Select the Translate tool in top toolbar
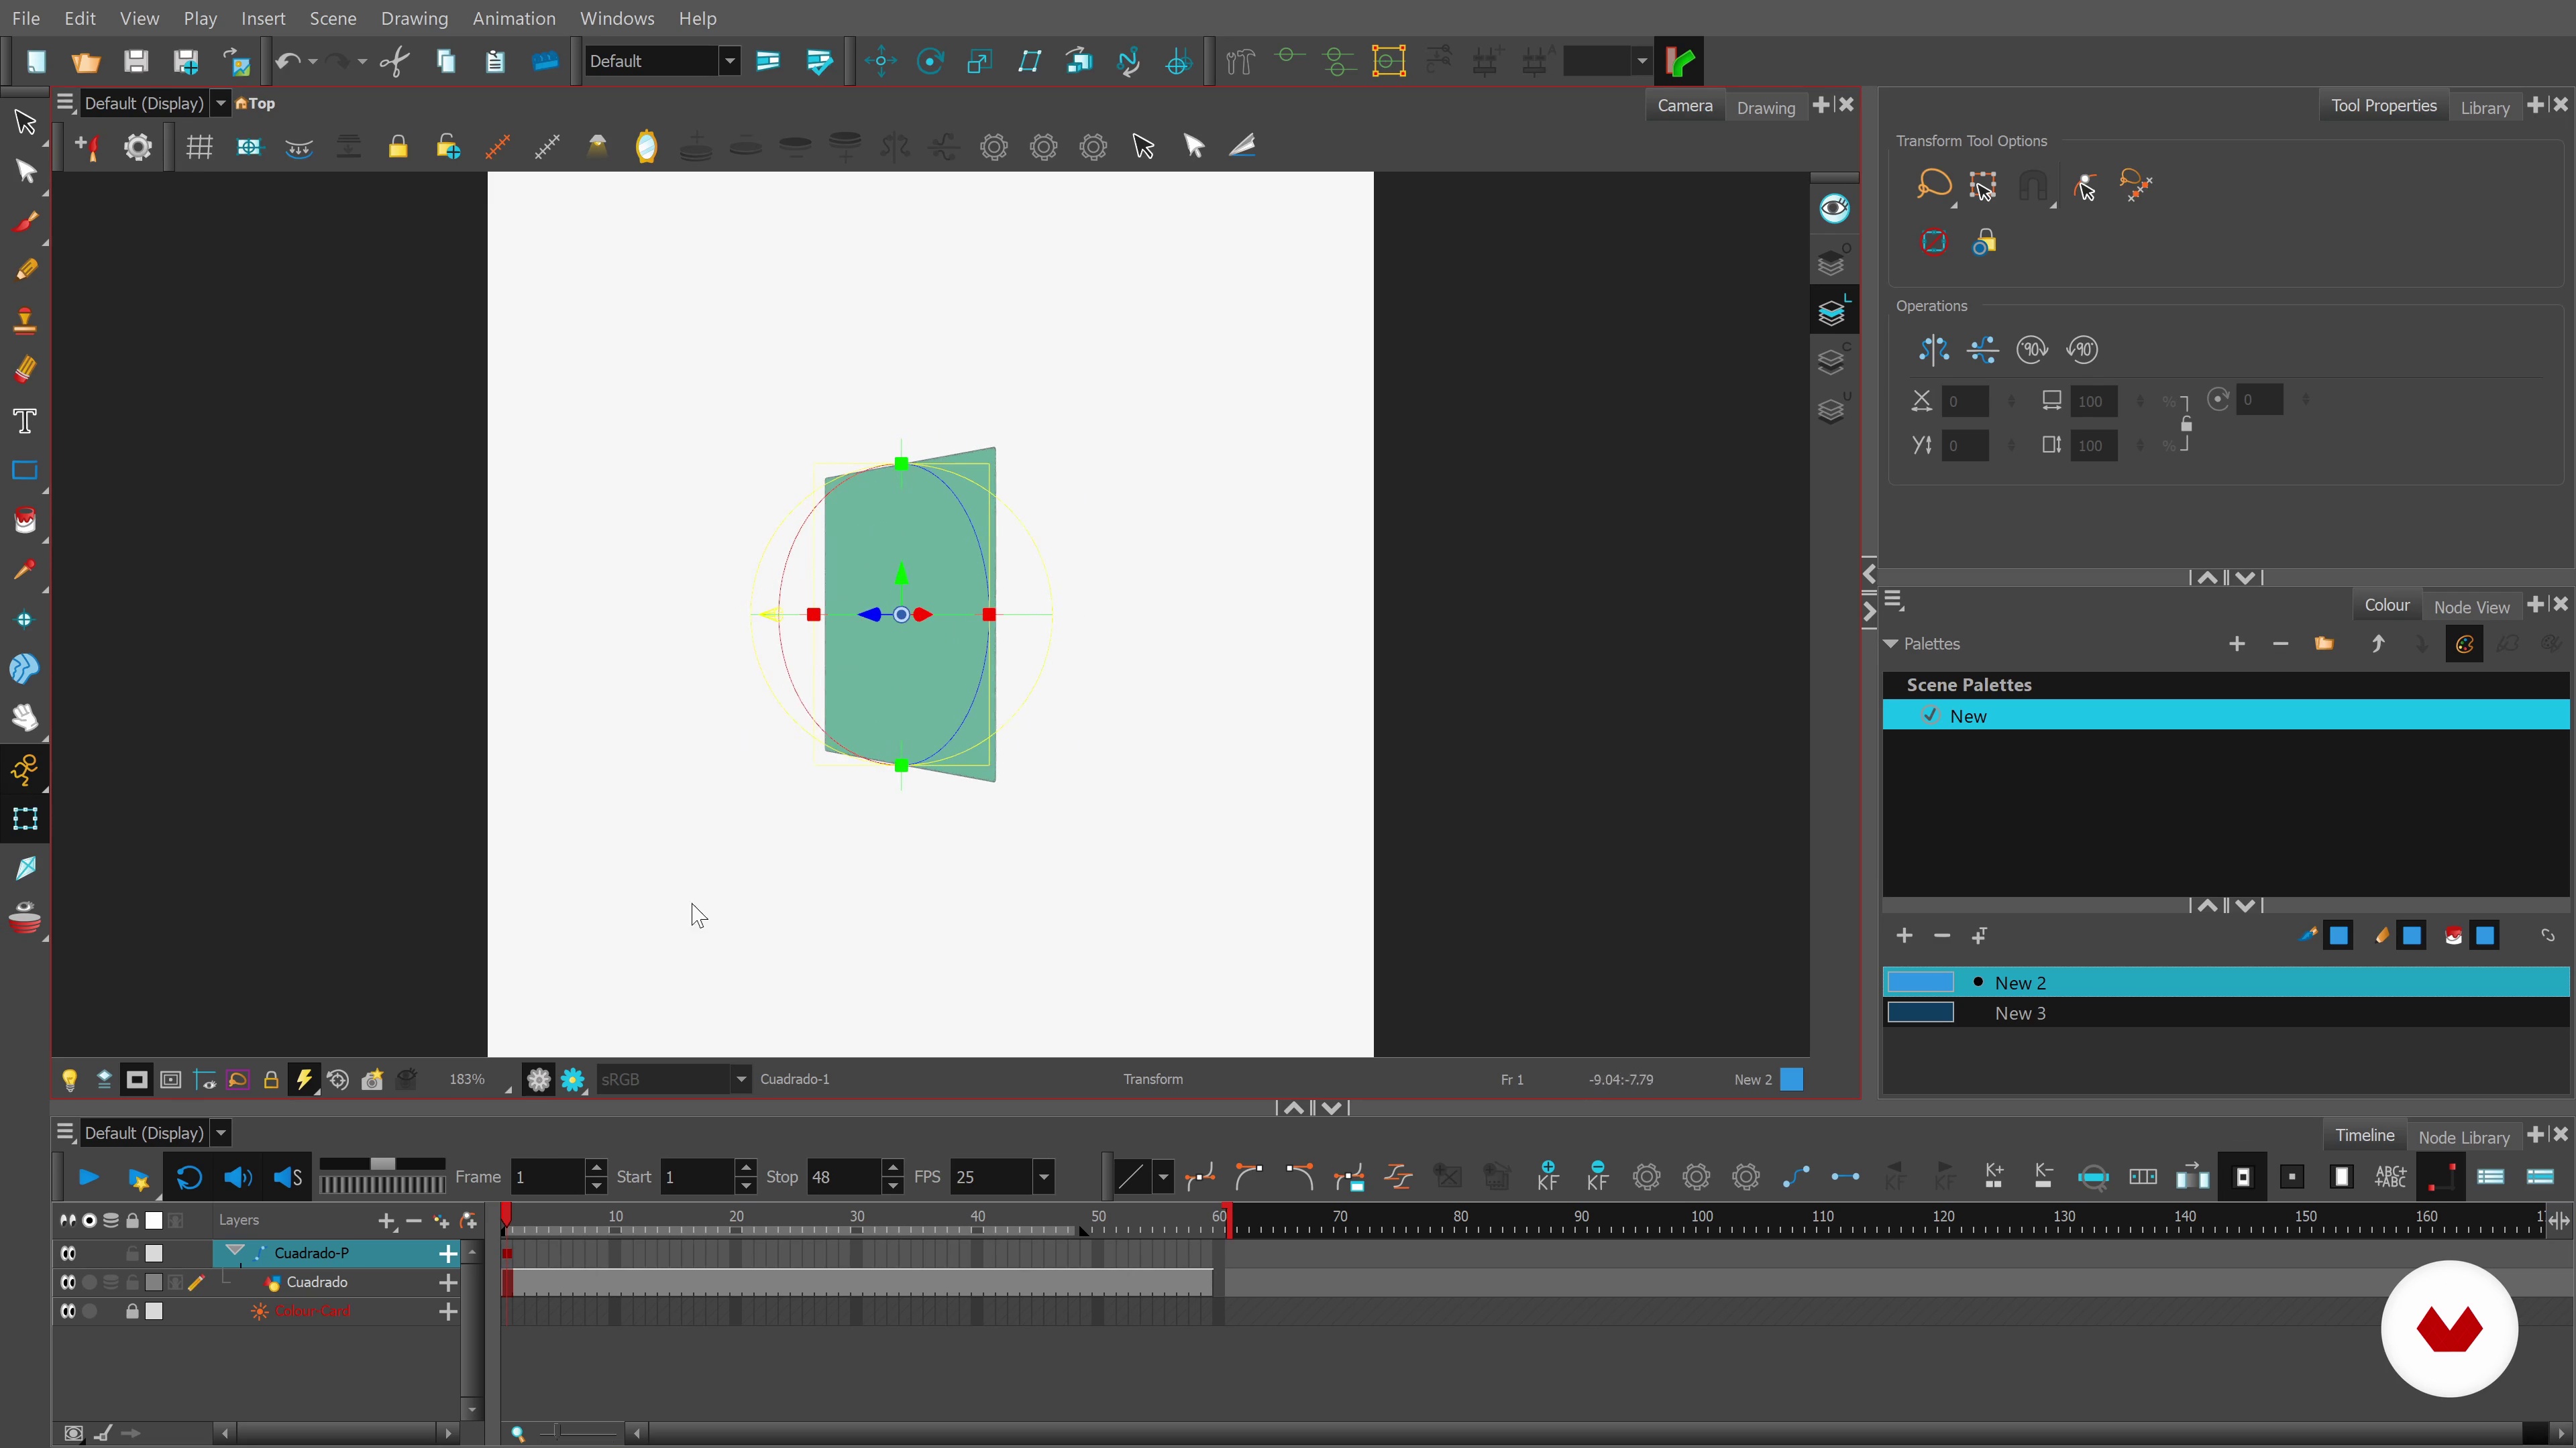 (880, 61)
